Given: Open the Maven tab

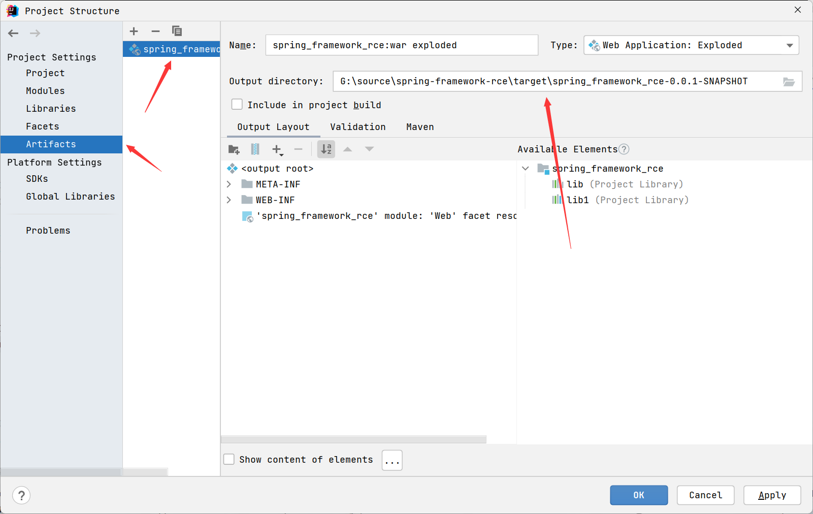Looking at the screenshot, I should [420, 127].
